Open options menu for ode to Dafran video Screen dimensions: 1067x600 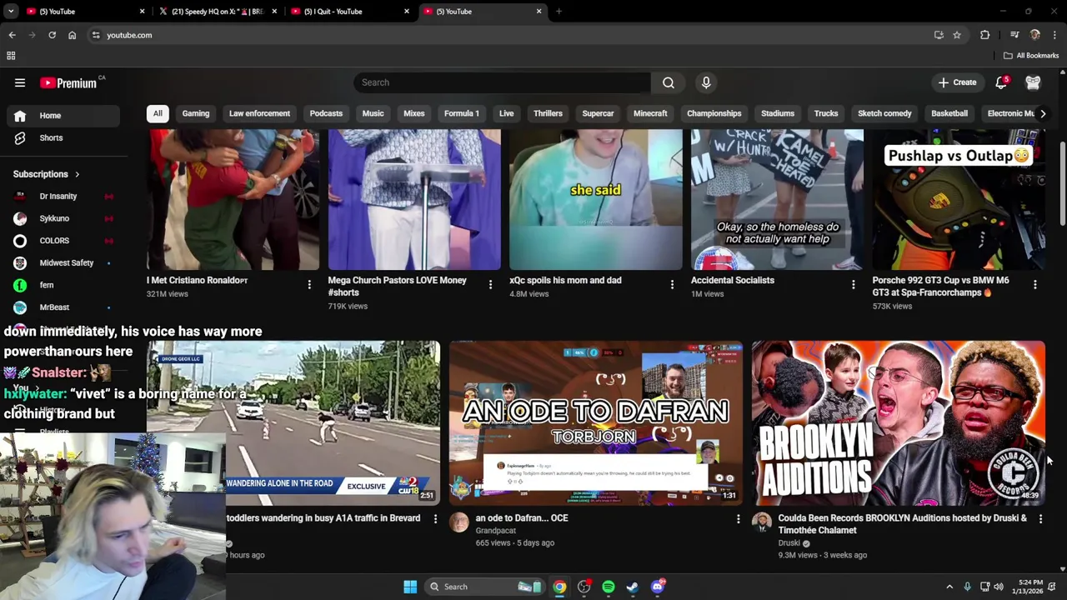(738, 519)
